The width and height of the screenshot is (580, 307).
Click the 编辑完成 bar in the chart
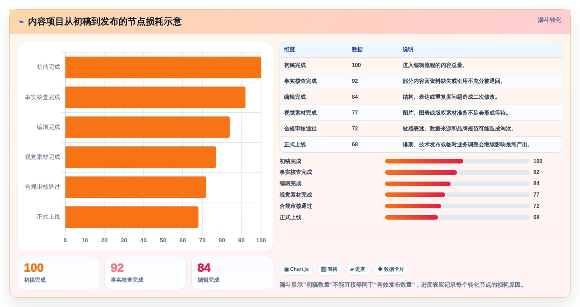147,127
